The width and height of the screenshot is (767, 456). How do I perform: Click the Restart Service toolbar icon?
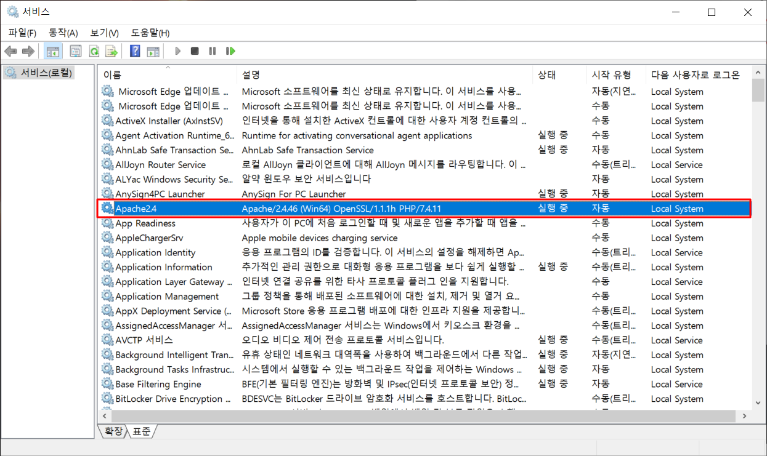[x=230, y=51]
